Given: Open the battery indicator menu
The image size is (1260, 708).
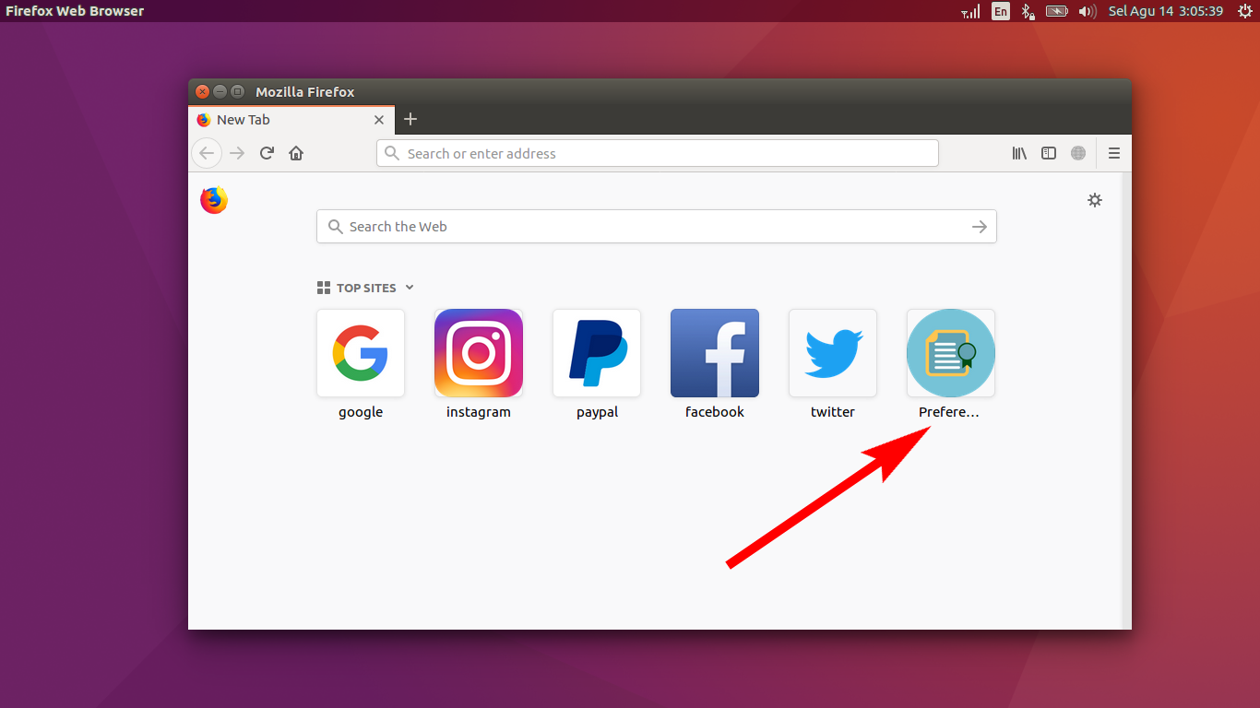Looking at the screenshot, I should [x=1056, y=11].
